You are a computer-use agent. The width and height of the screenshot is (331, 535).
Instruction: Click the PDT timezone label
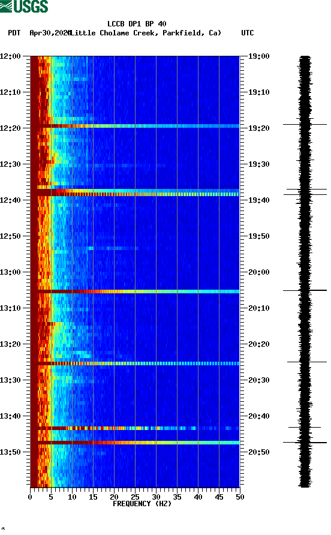14,33
